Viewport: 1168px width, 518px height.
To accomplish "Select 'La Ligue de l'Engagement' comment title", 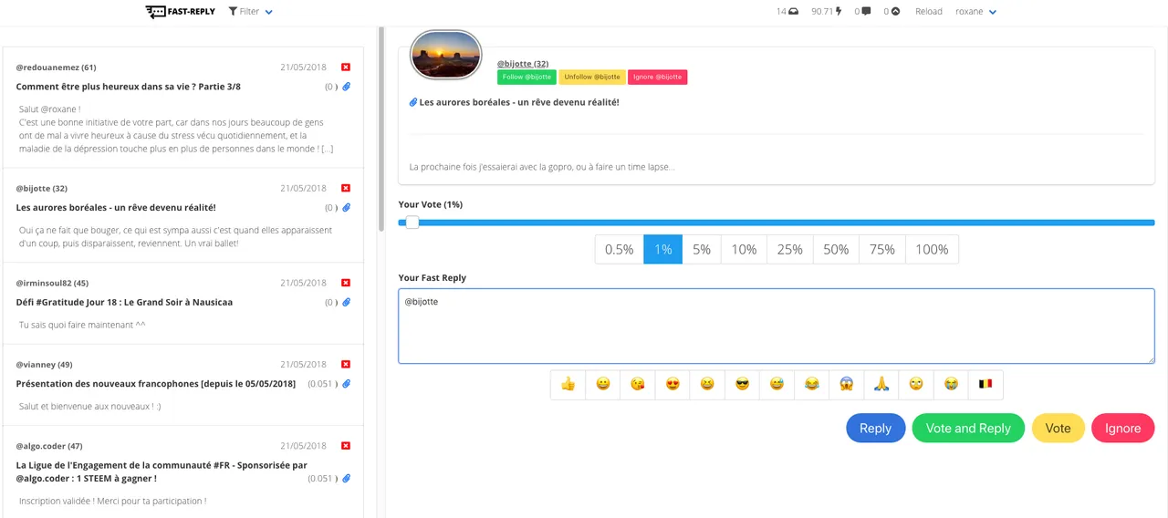I will coord(162,471).
